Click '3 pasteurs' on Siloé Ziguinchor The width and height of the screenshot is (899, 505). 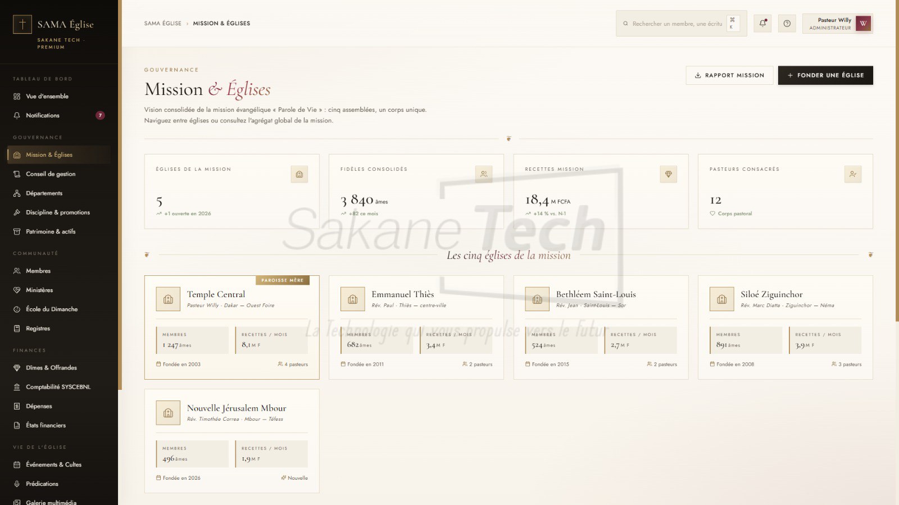[x=846, y=365]
